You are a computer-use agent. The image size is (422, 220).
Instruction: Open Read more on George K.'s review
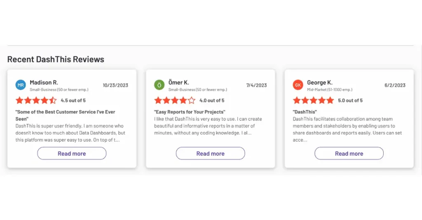coord(349,154)
